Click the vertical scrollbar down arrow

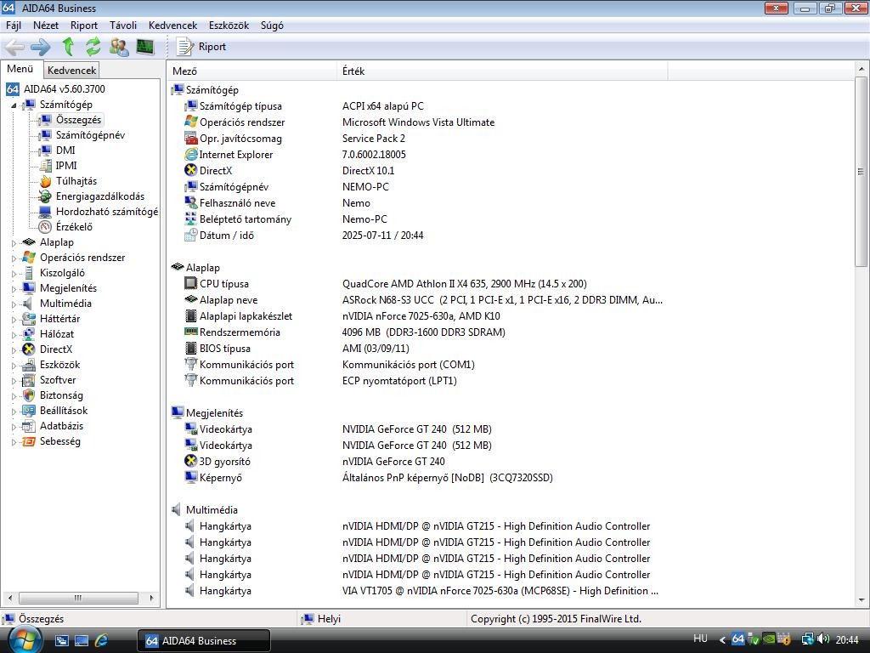[862, 600]
